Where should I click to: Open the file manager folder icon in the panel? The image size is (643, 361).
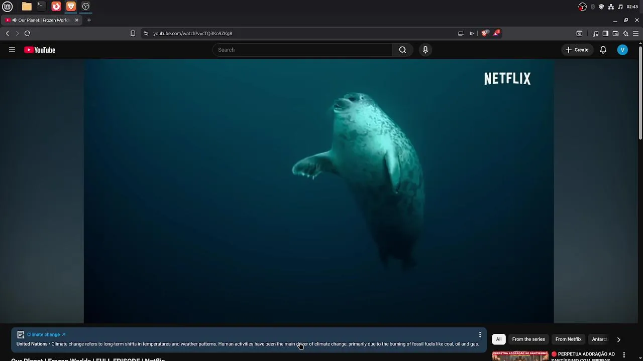pyautogui.click(x=27, y=7)
